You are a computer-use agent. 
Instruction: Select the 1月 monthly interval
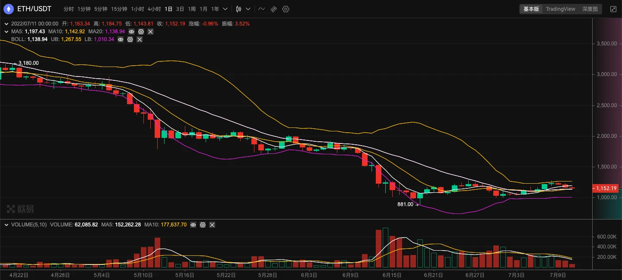203,9
